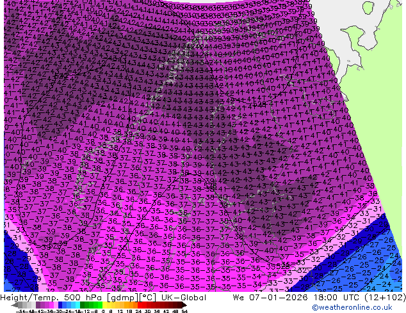The image size is (406, 313).
Task: Select the yellow 0 legend swatch
Action: [x=104, y=305]
